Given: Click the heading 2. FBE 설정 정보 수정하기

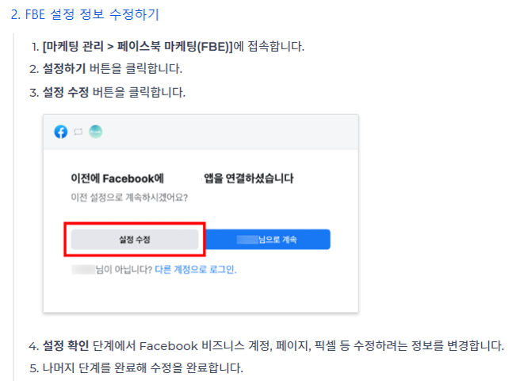Looking at the screenshot, I should 85,14.
